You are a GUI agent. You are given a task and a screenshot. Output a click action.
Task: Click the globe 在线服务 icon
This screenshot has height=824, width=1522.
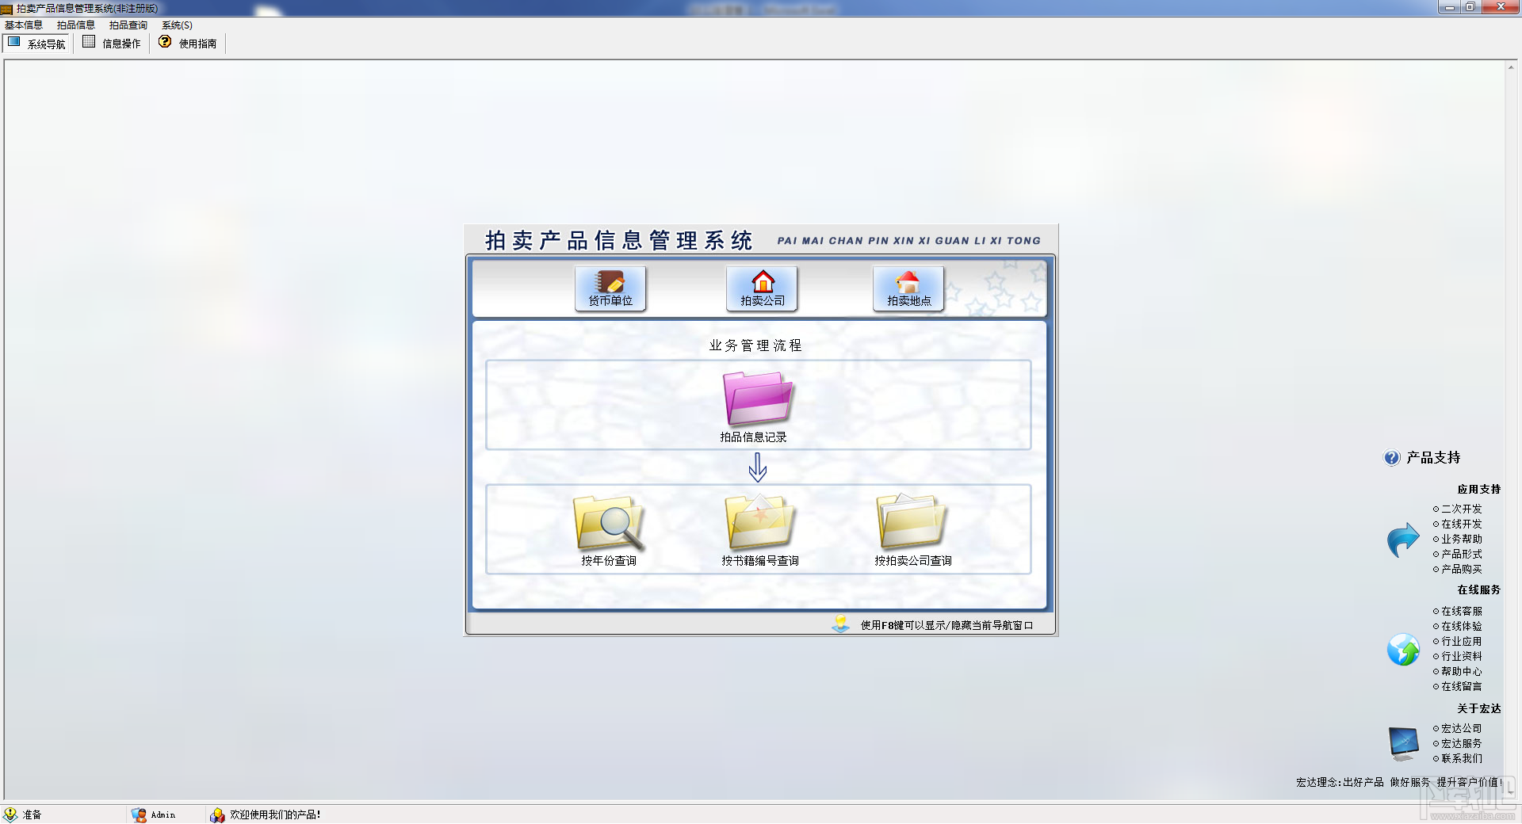[1403, 650]
